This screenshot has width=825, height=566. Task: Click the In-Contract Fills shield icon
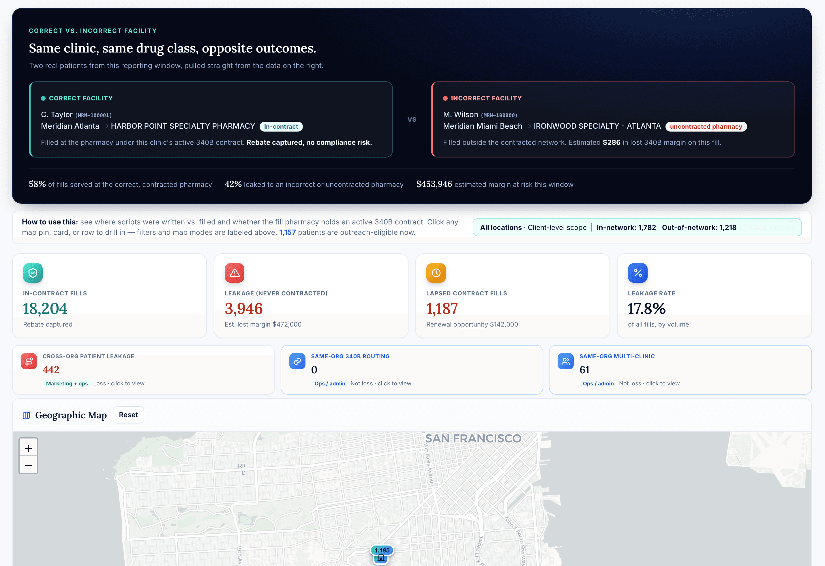[33, 273]
